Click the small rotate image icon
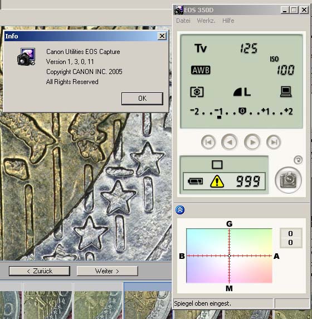 298,160
